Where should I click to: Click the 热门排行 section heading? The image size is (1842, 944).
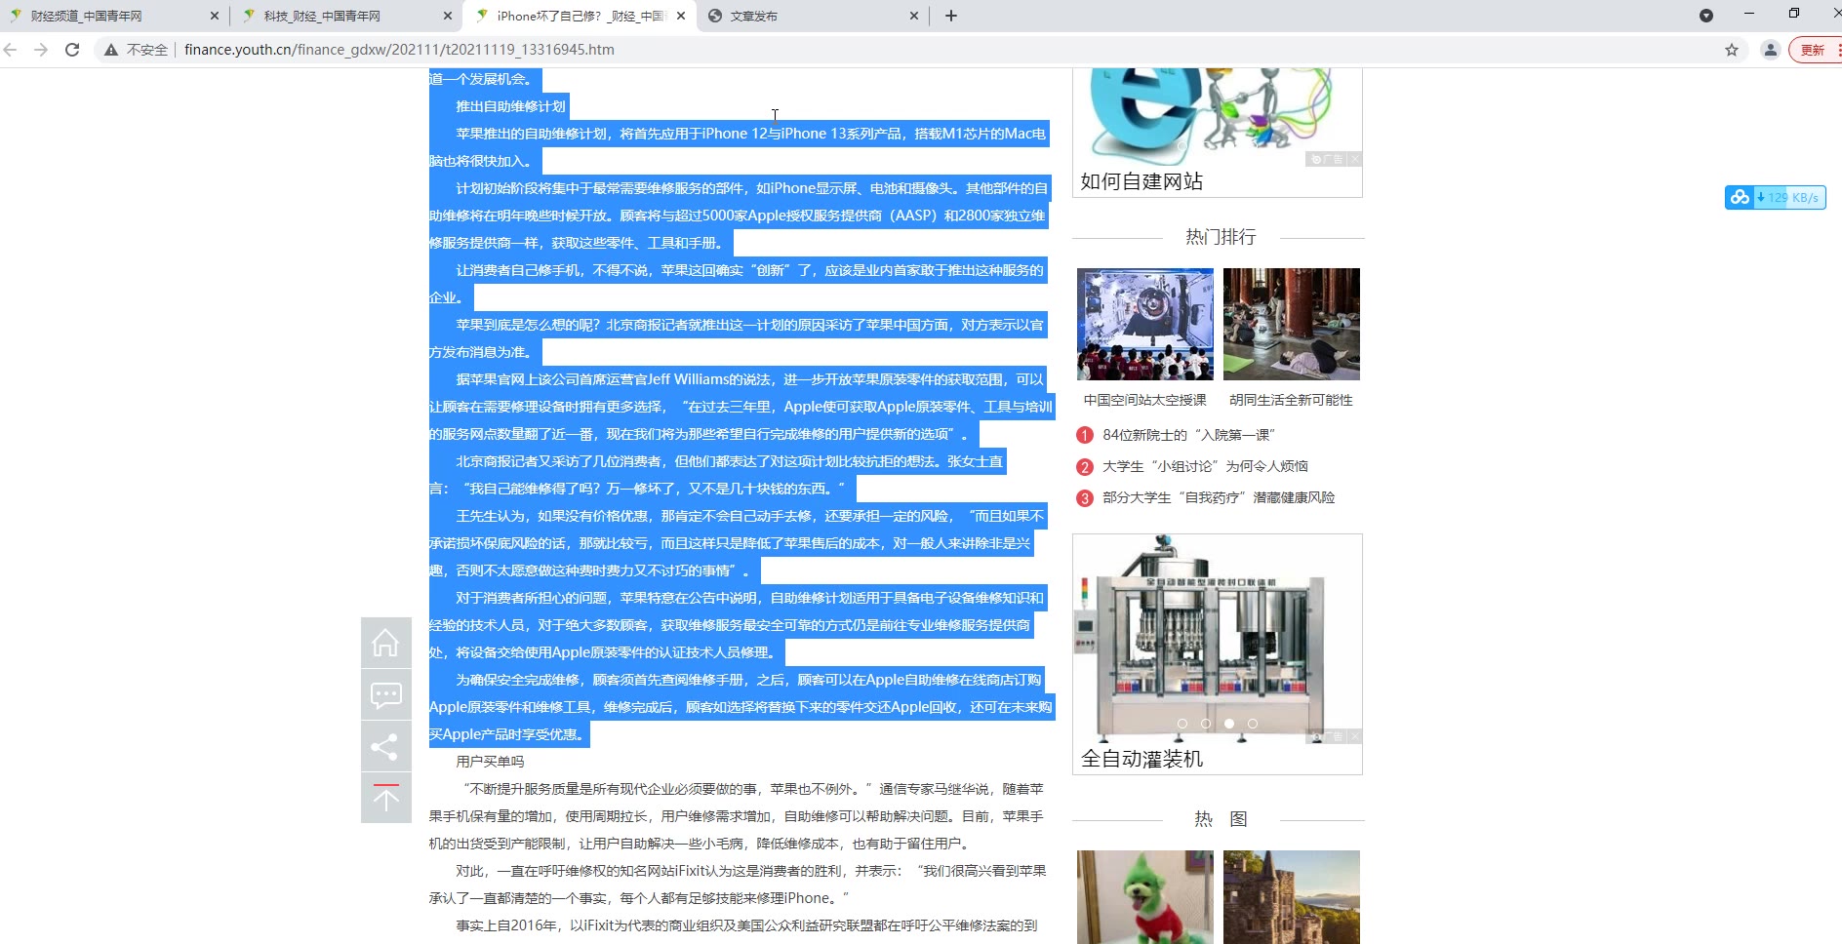1221,237
